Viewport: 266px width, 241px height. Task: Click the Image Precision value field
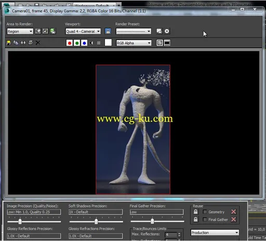[x=34, y=212]
